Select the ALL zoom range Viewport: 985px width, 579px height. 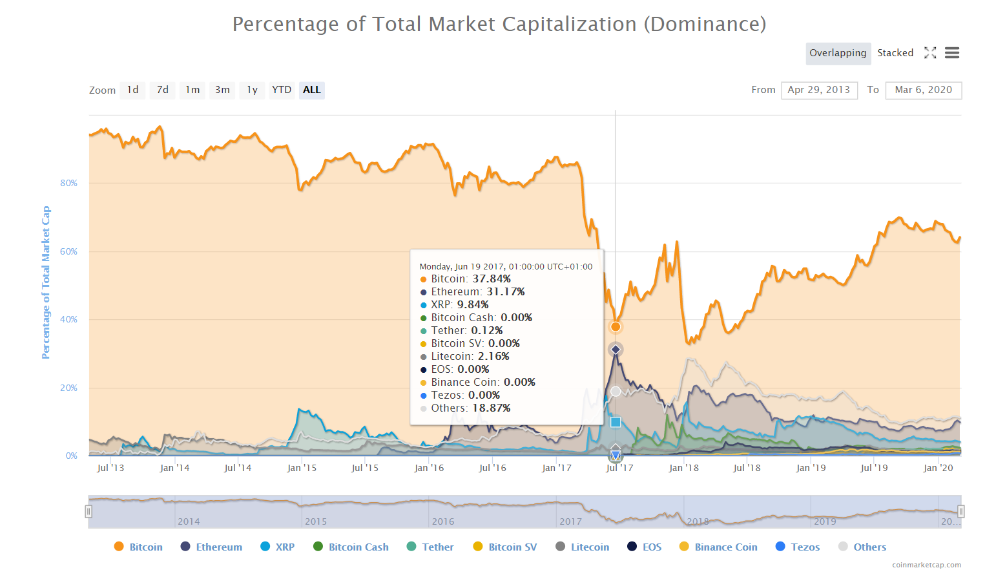point(312,90)
